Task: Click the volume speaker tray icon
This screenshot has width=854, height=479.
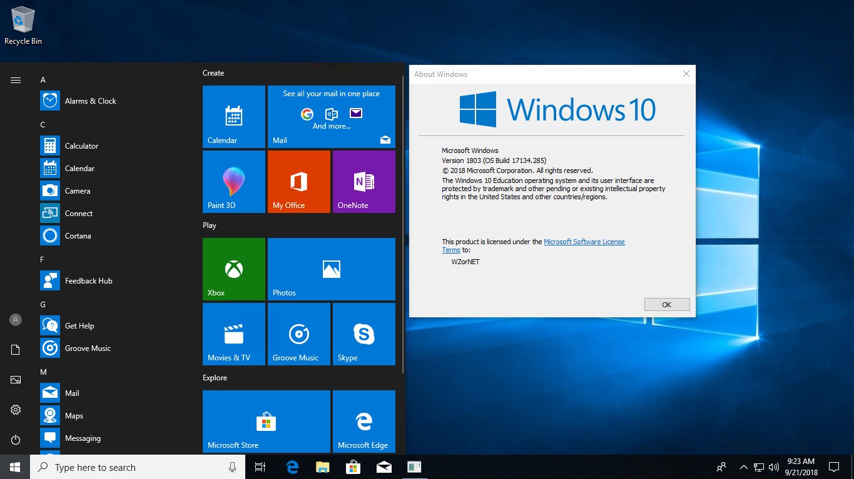Action: coord(774,467)
